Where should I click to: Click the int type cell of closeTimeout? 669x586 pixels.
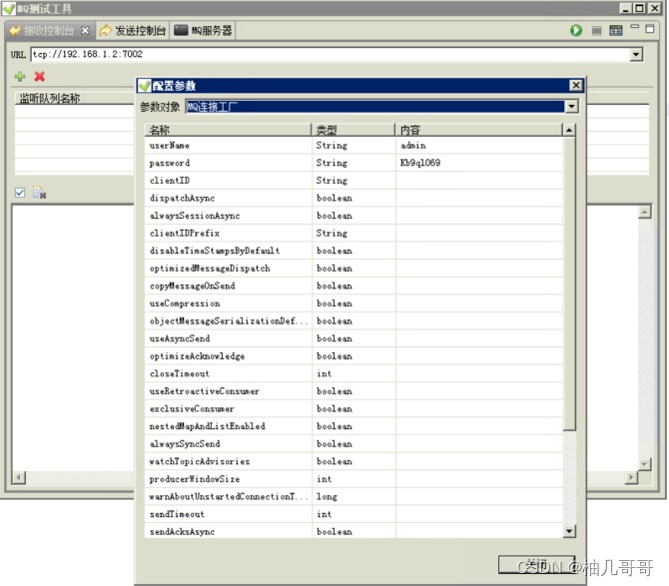[353, 373]
